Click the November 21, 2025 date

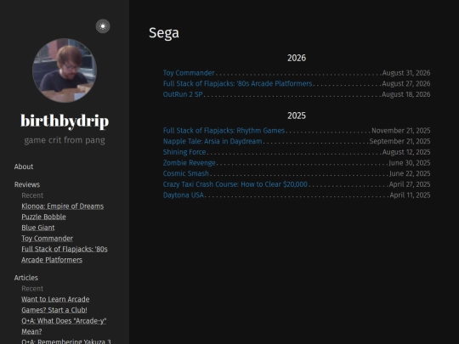(x=401, y=131)
